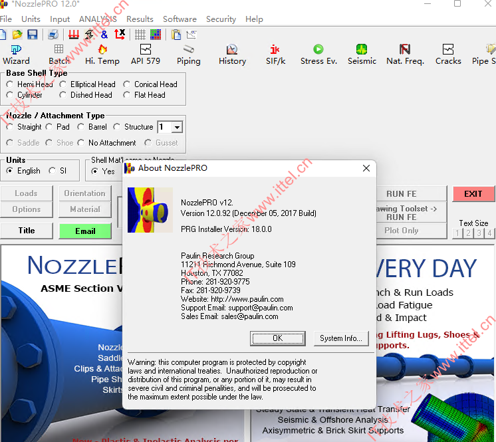The image size is (496, 442).
Task: Open the Input menu
Action: point(60,19)
